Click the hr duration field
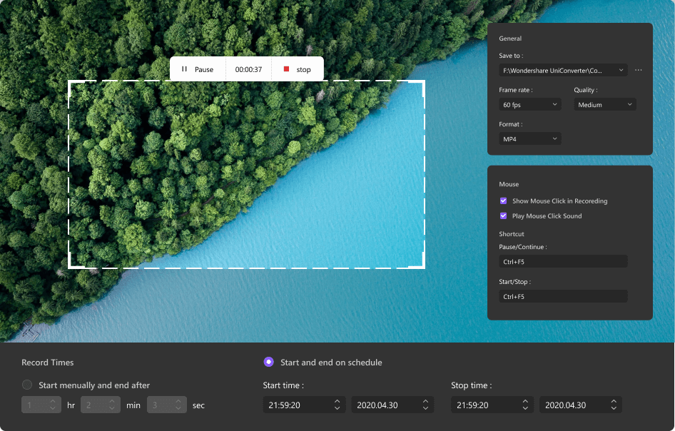 41,405
